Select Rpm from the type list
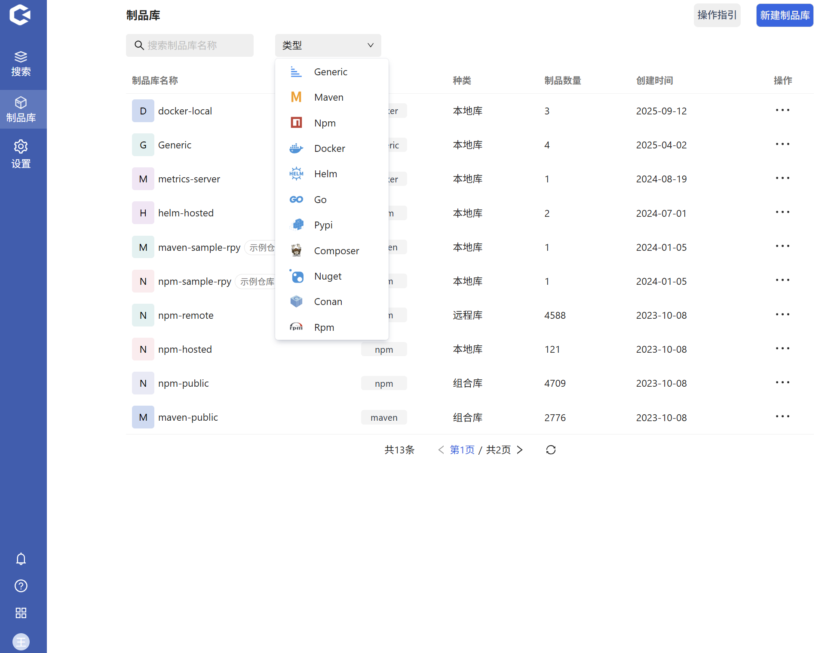Image resolution: width=837 pixels, height=653 pixels. pyautogui.click(x=324, y=327)
